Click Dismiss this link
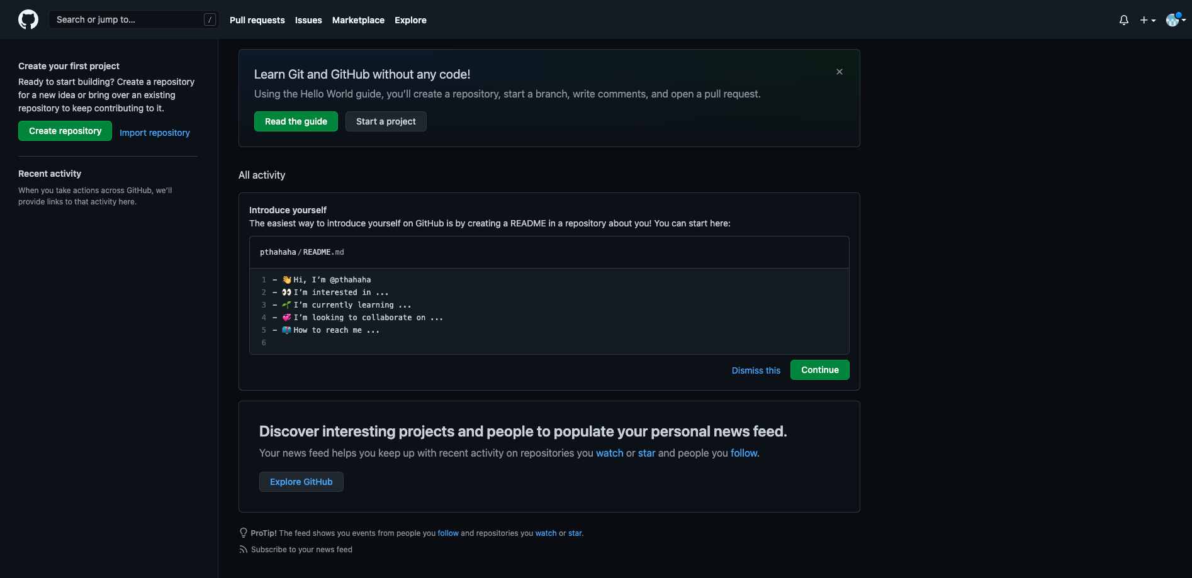The width and height of the screenshot is (1192, 578). (756, 370)
